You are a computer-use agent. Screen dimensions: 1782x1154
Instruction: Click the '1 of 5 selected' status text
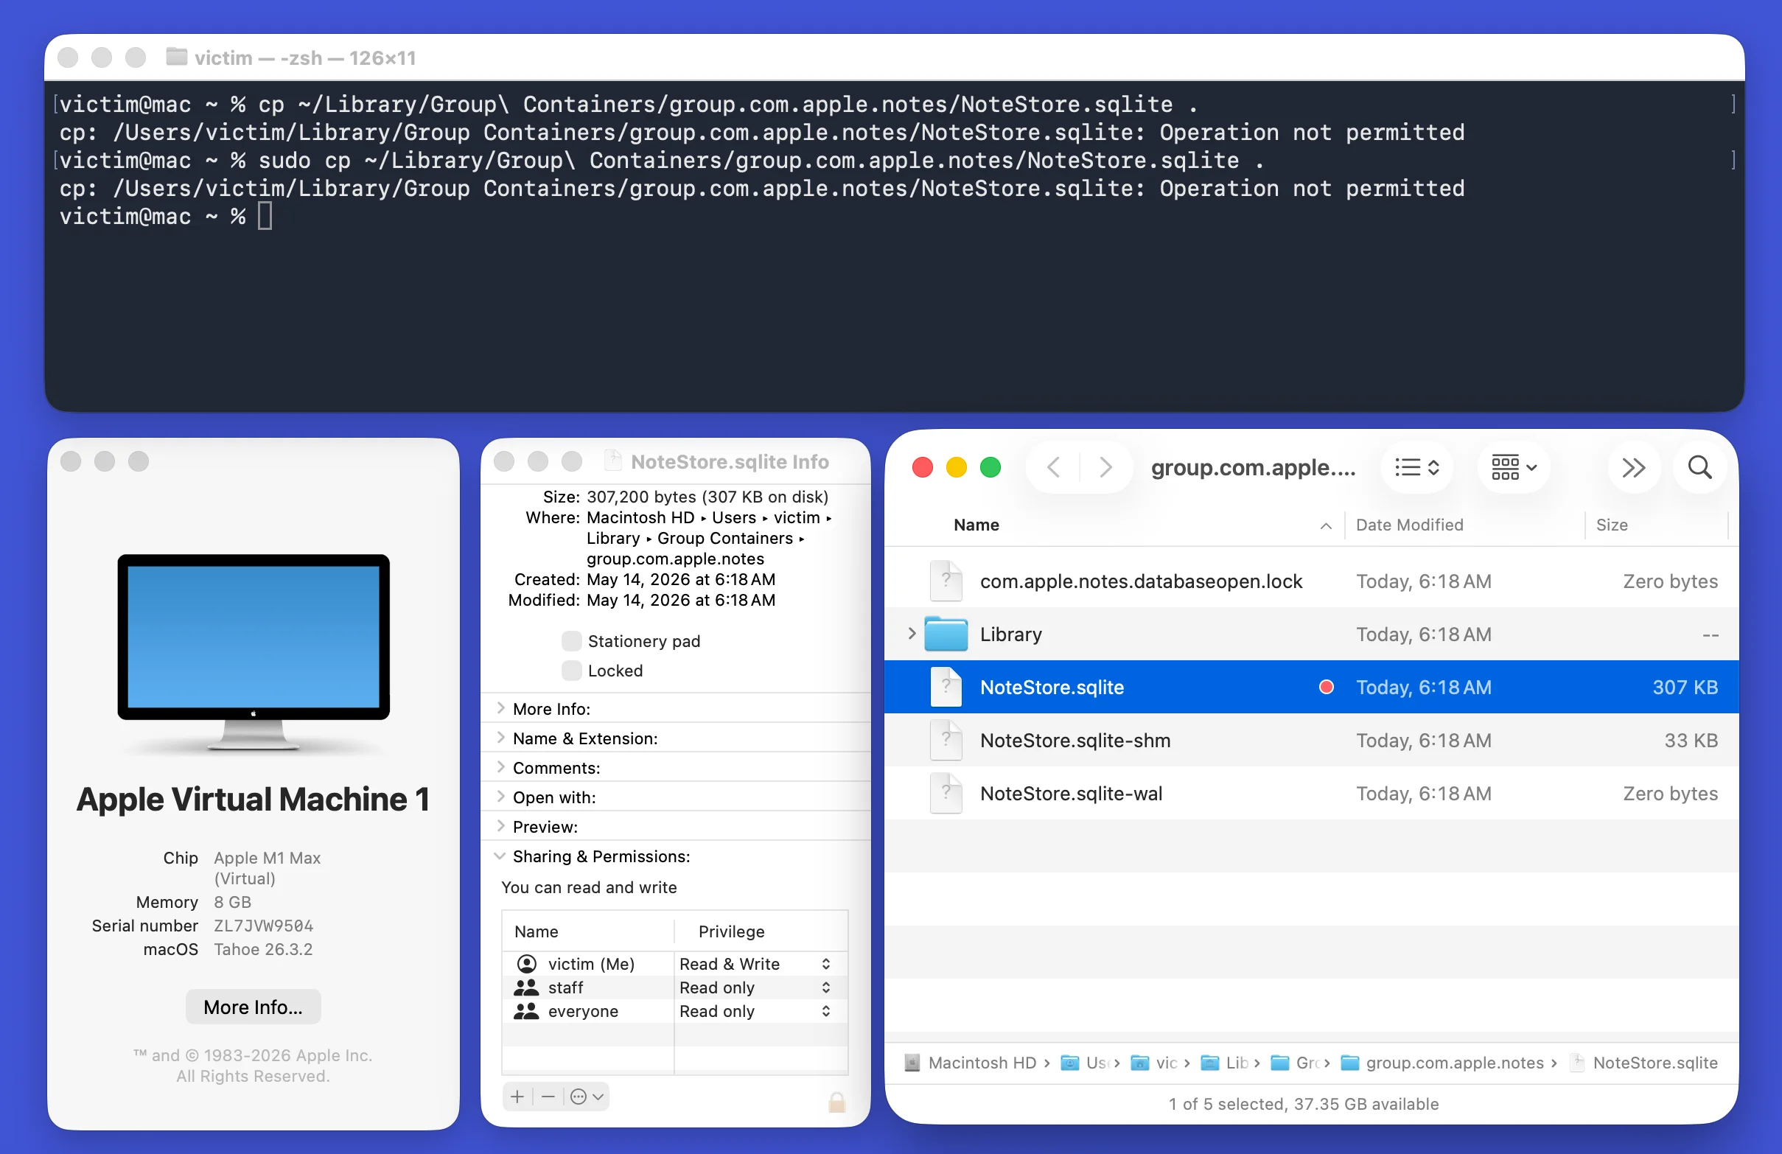tap(1303, 1104)
